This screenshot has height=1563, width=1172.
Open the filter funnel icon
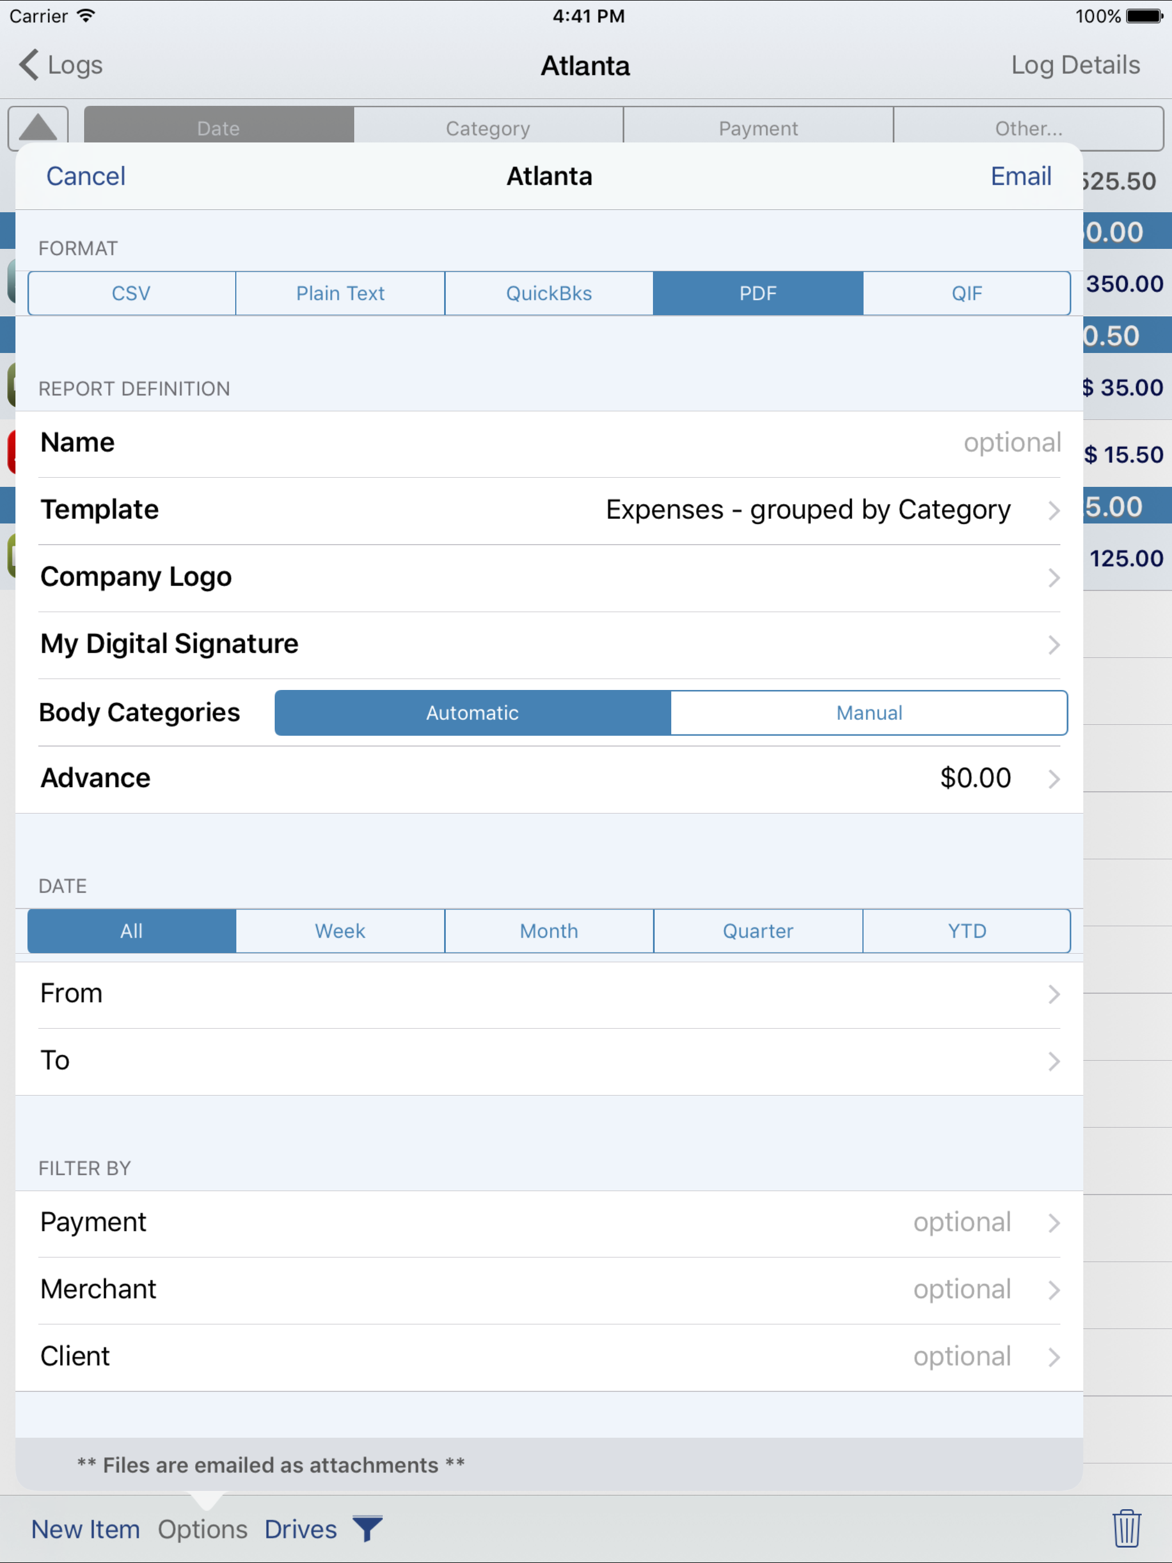tap(367, 1528)
